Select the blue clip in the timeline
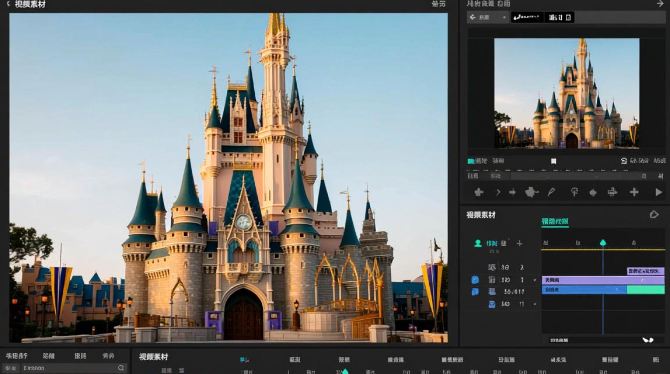This screenshot has height=374, width=670. coord(584,290)
